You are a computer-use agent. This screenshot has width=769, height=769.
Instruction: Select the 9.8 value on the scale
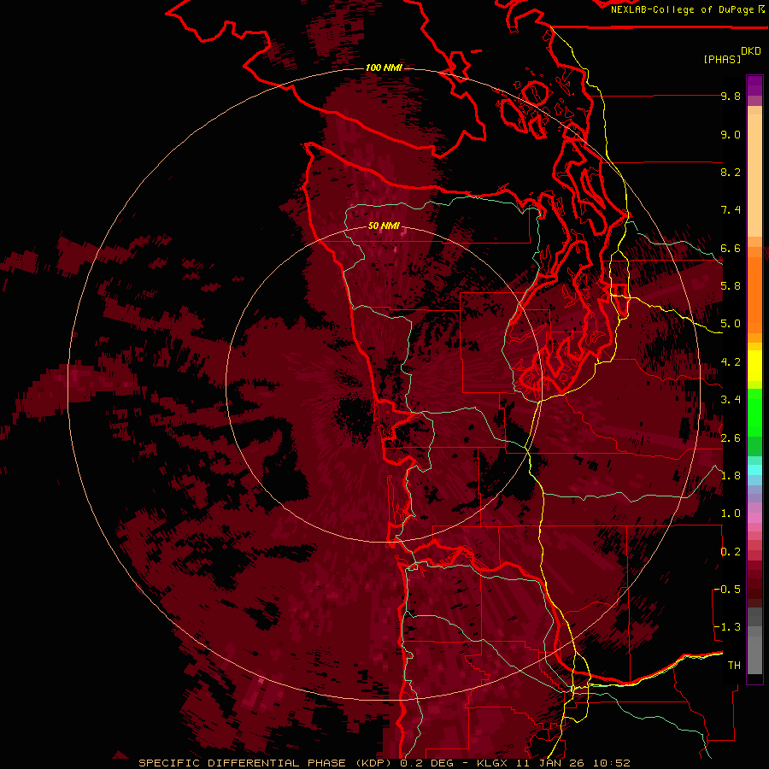731,96
